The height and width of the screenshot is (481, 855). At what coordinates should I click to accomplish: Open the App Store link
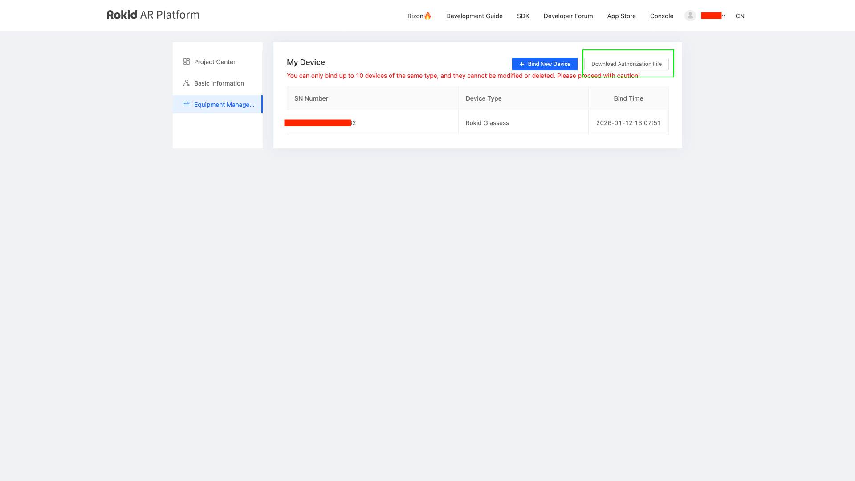coord(621,16)
